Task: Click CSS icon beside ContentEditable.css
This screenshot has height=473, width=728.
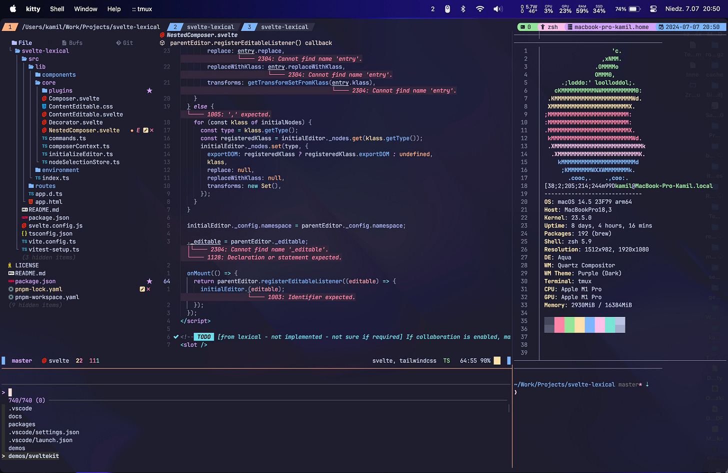Action: (44, 106)
